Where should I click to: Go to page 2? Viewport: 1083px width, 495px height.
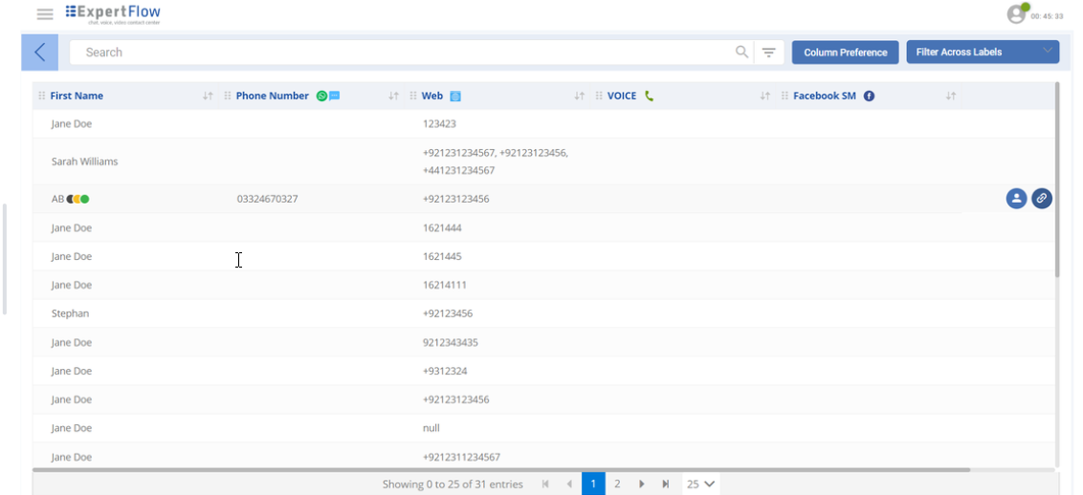617,484
